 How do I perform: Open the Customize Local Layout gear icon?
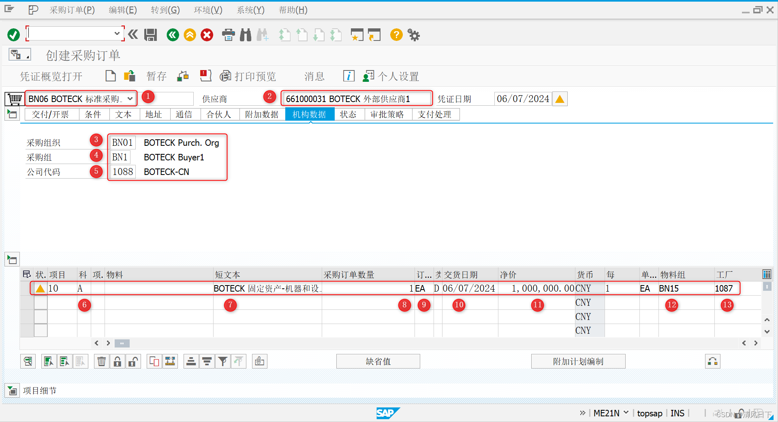pyautogui.click(x=413, y=35)
